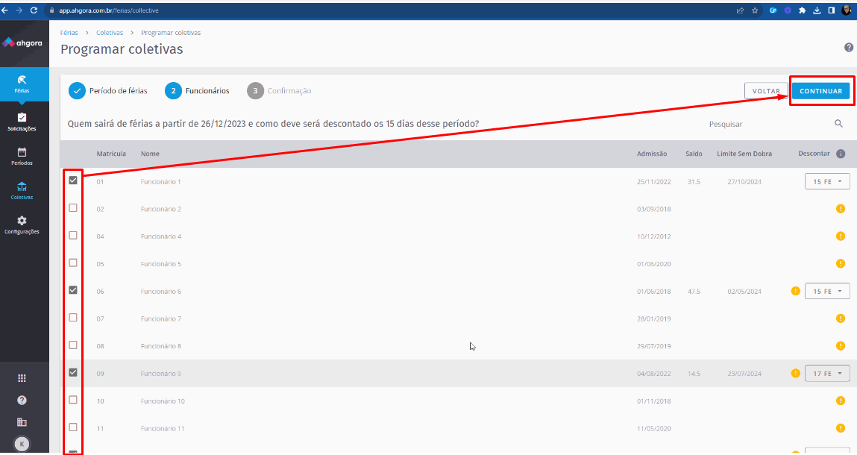Open Descontar dropdown for Funcionário 1
This screenshot has width=857, height=455.
827,181
